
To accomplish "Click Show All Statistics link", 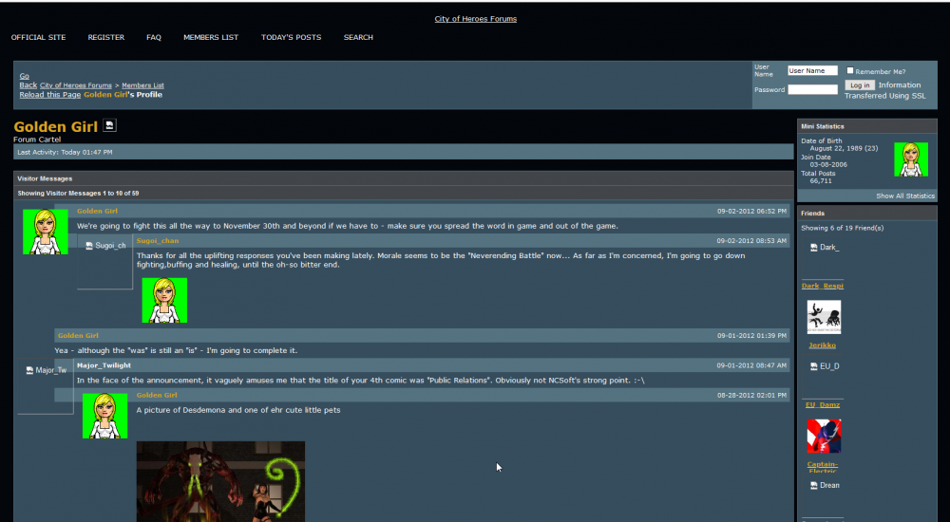I will pos(905,196).
